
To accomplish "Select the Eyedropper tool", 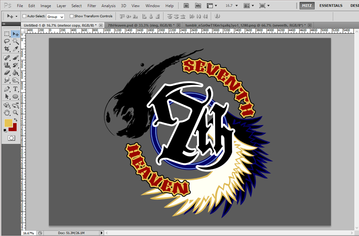I will [15, 49].
